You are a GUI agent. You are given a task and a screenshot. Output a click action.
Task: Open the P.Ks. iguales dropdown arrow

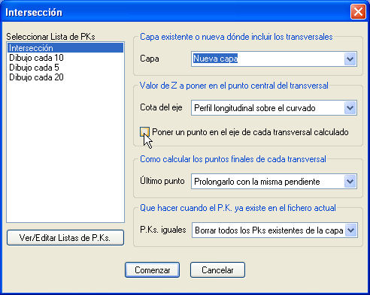click(350, 230)
